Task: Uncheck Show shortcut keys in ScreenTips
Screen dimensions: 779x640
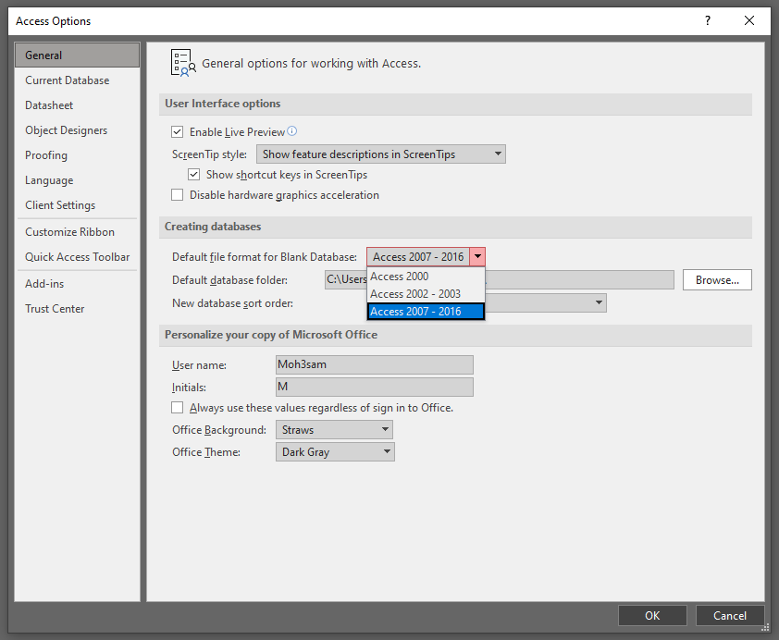Action: pyautogui.click(x=193, y=174)
